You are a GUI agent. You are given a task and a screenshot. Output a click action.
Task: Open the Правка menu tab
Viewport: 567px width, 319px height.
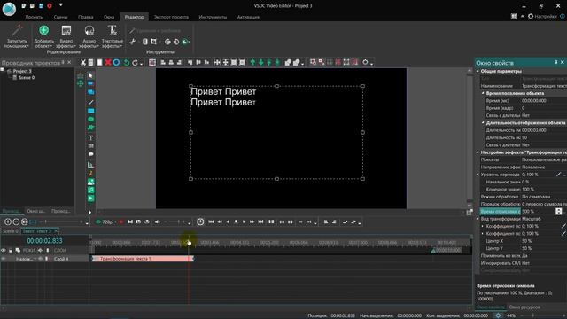tap(85, 17)
